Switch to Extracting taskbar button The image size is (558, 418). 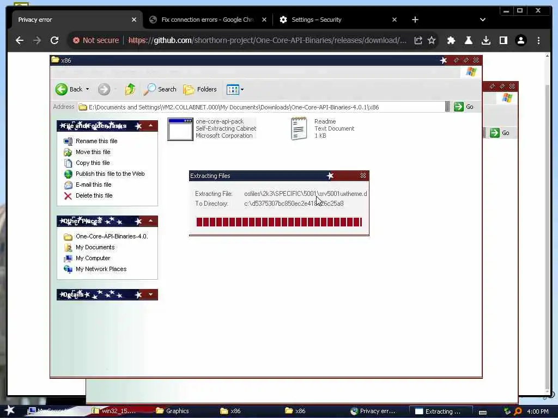(440, 411)
